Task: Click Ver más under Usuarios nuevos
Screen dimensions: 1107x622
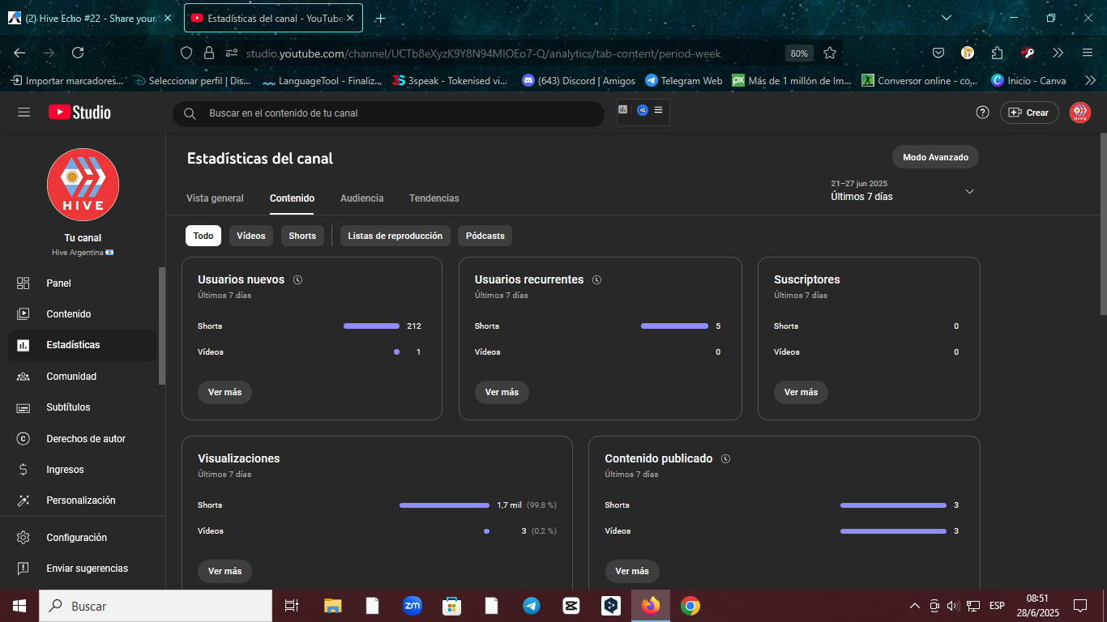Action: 224,392
